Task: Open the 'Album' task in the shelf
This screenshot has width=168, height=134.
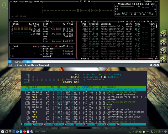Action: coord(41,132)
